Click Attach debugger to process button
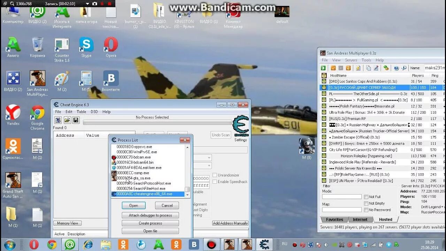The height and width of the screenshot is (251, 446). 150,215
